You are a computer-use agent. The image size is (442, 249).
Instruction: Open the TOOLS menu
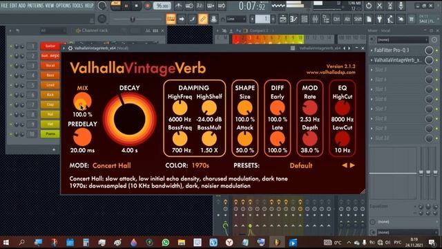(x=77, y=6)
